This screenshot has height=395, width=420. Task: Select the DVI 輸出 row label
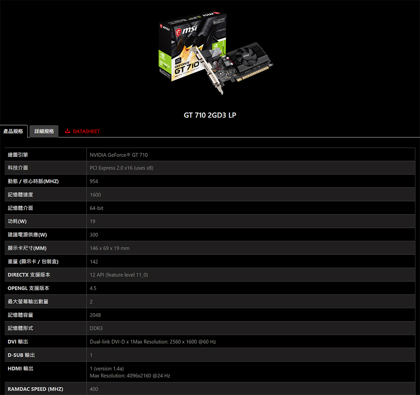[x=18, y=342]
